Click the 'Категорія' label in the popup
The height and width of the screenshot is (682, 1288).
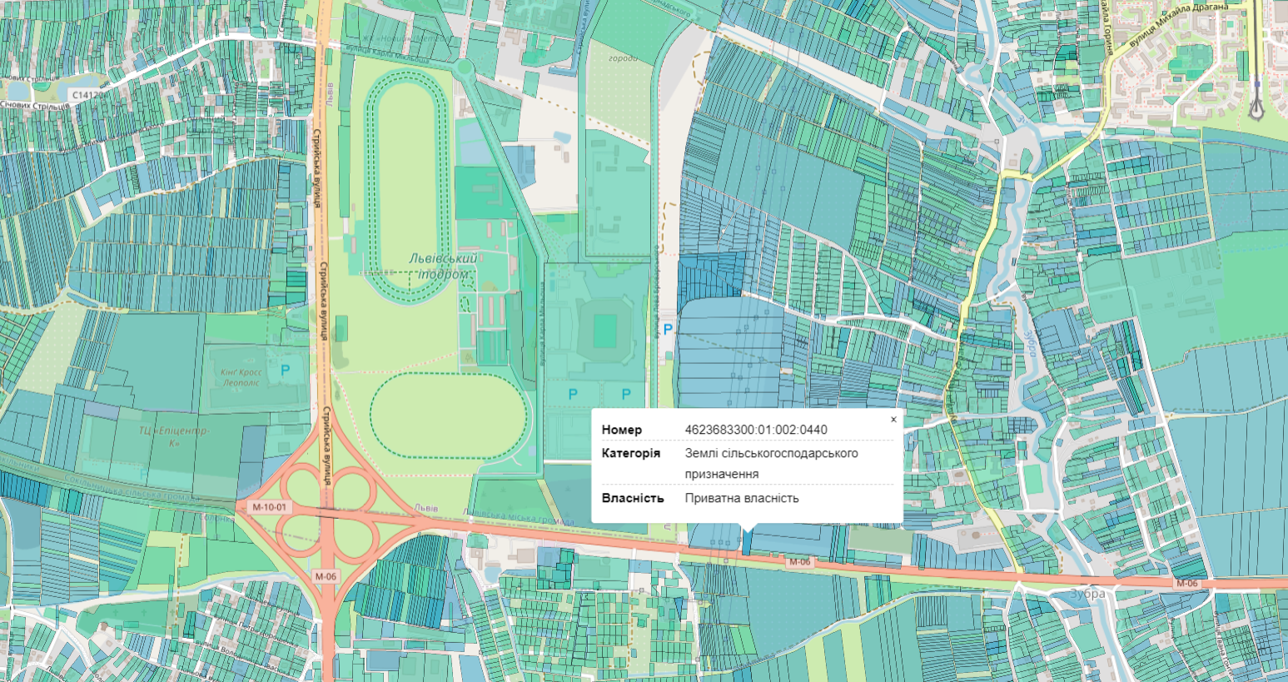(x=631, y=454)
